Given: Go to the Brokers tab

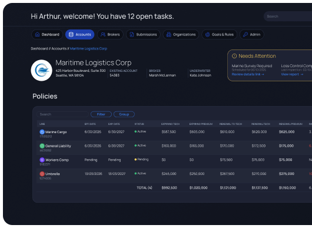Looking at the screenshot, I should [x=110, y=34].
